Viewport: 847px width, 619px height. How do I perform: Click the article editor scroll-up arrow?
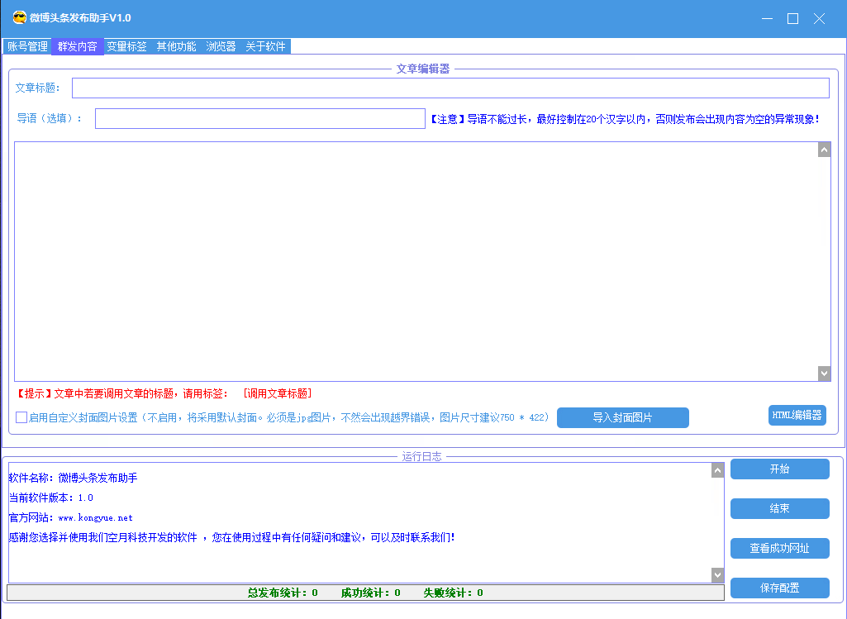[x=825, y=150]
